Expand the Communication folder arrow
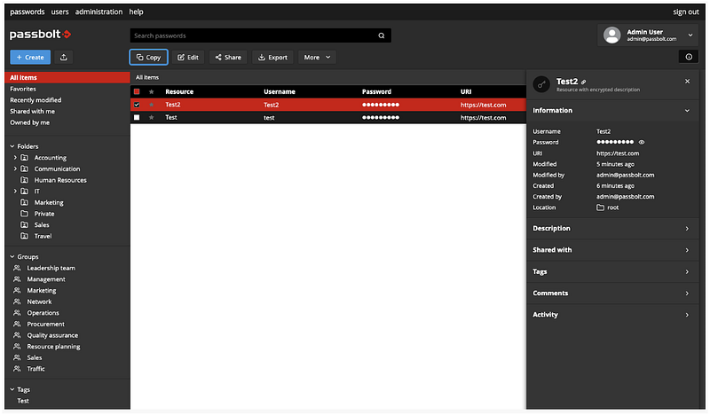This screenshot has width=710, height=415. pyautogui.click(x=15, y=168)
